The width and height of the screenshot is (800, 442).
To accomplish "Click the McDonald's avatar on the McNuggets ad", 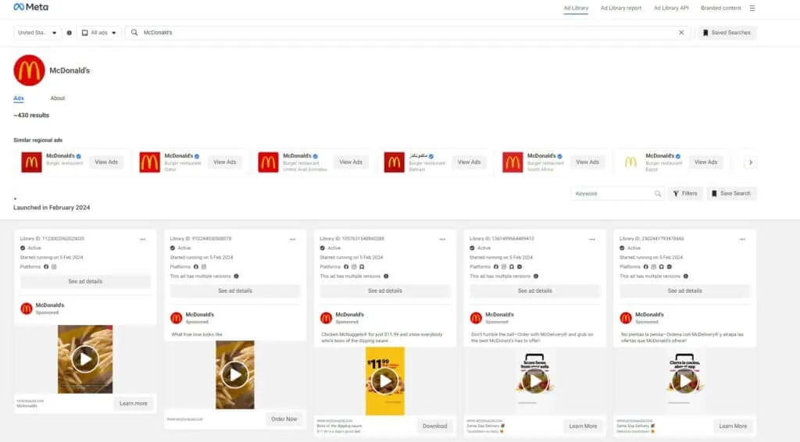I will coord(326,318).
